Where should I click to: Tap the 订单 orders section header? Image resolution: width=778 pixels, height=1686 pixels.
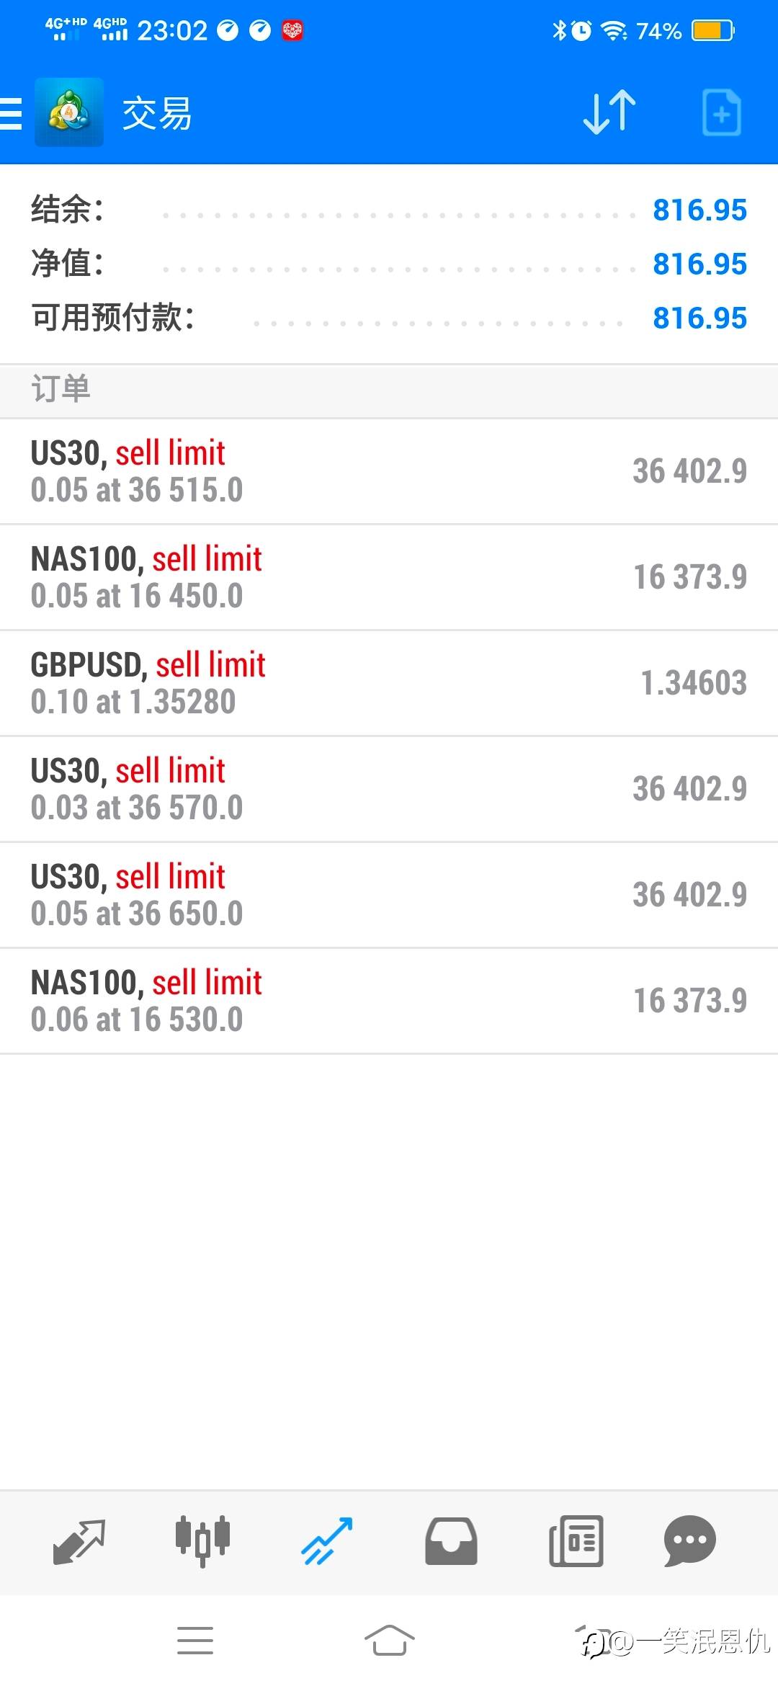coord(61,389)
